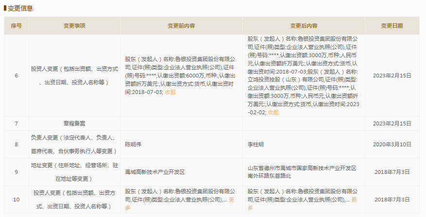The height and width of the screenshot is (217, 426).
Task: Select the 变更前内容 column header
Action: click(181, 26)
